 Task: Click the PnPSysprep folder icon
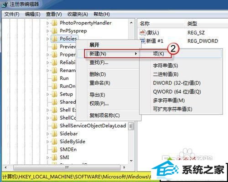tap(54, 31)
